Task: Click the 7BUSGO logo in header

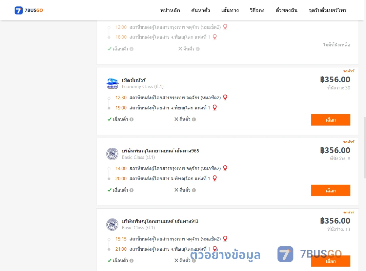Action: coord(29,10)
